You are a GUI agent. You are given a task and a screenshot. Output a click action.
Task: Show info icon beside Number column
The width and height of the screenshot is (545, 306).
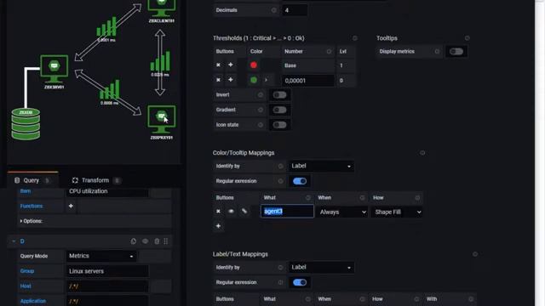329,51
